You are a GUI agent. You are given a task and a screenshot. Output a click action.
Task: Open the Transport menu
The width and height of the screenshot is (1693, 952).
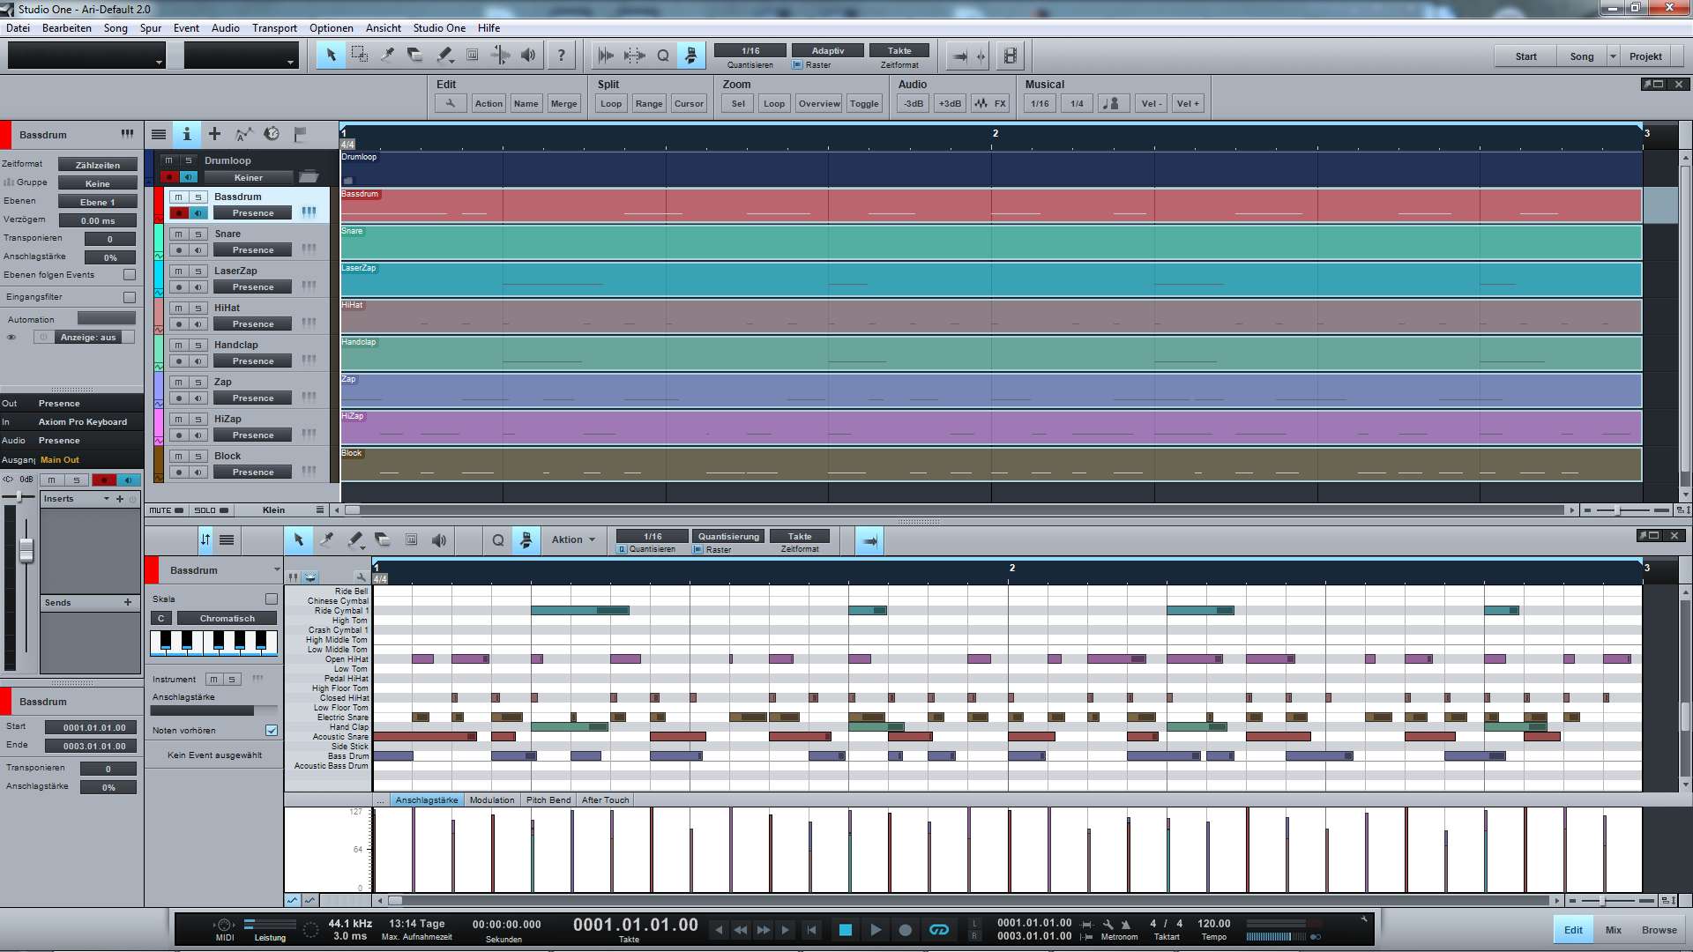(x=274, y=27)
